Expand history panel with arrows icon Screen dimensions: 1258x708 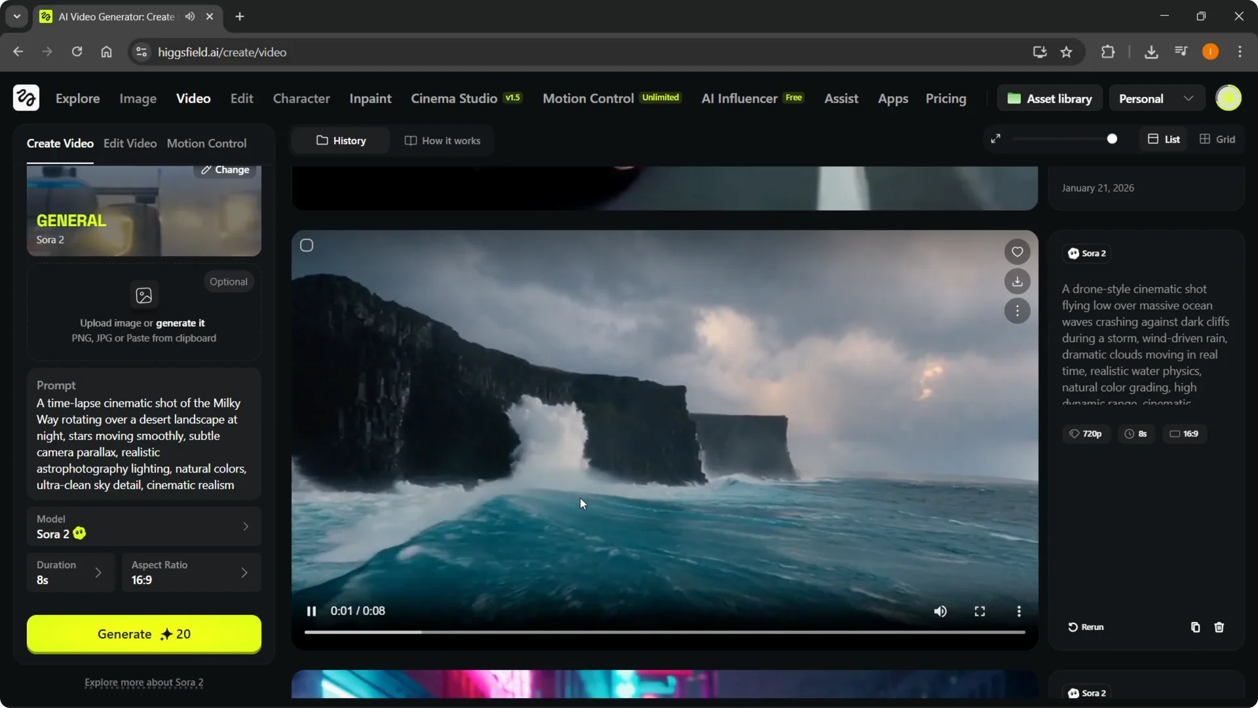995,139
